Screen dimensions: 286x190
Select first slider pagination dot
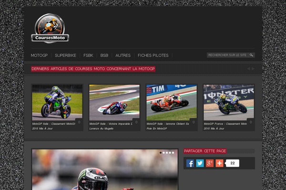tap(161, 153)
